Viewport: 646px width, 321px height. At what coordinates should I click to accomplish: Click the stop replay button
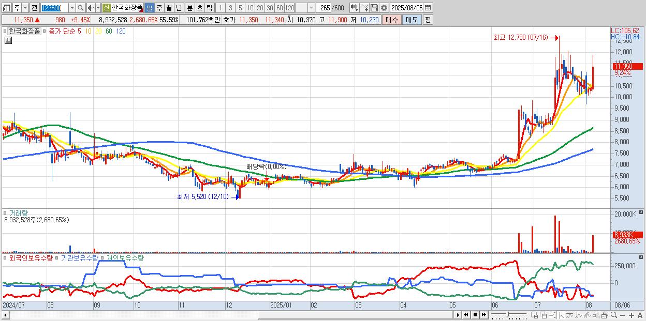click(x=475, y=315)
